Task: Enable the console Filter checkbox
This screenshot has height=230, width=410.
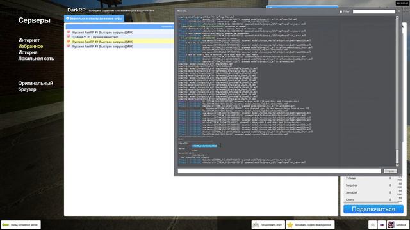Action: 341,11
